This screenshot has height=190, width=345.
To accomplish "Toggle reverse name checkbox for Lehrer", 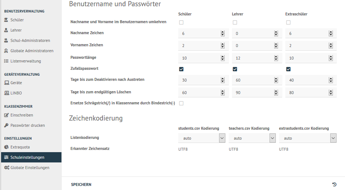I will (x=235, y=22).
